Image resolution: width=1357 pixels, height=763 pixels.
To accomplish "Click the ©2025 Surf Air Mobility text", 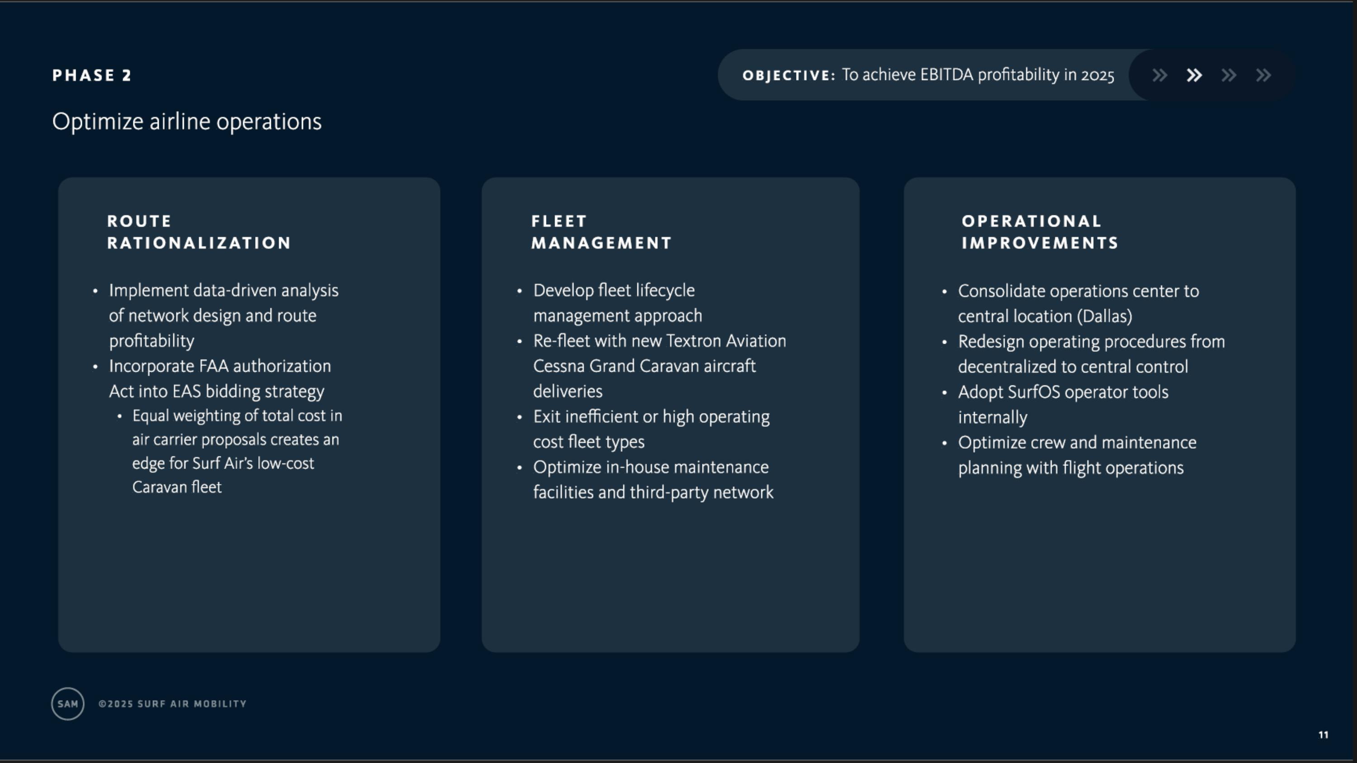I will [172, 704].
